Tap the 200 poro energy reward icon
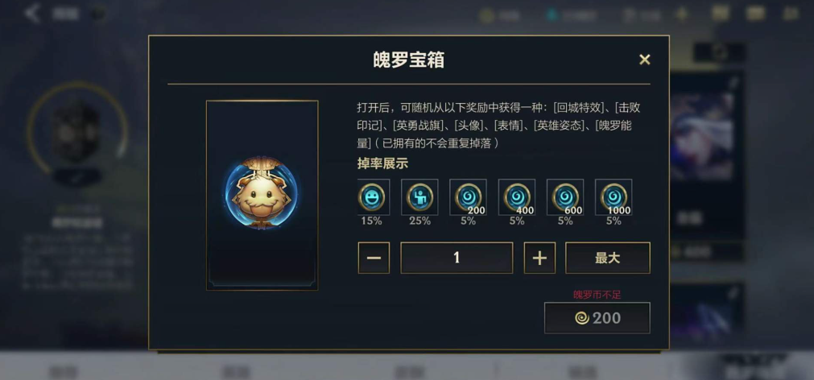Viewport: 814px width, 380px height. [468, 196]
